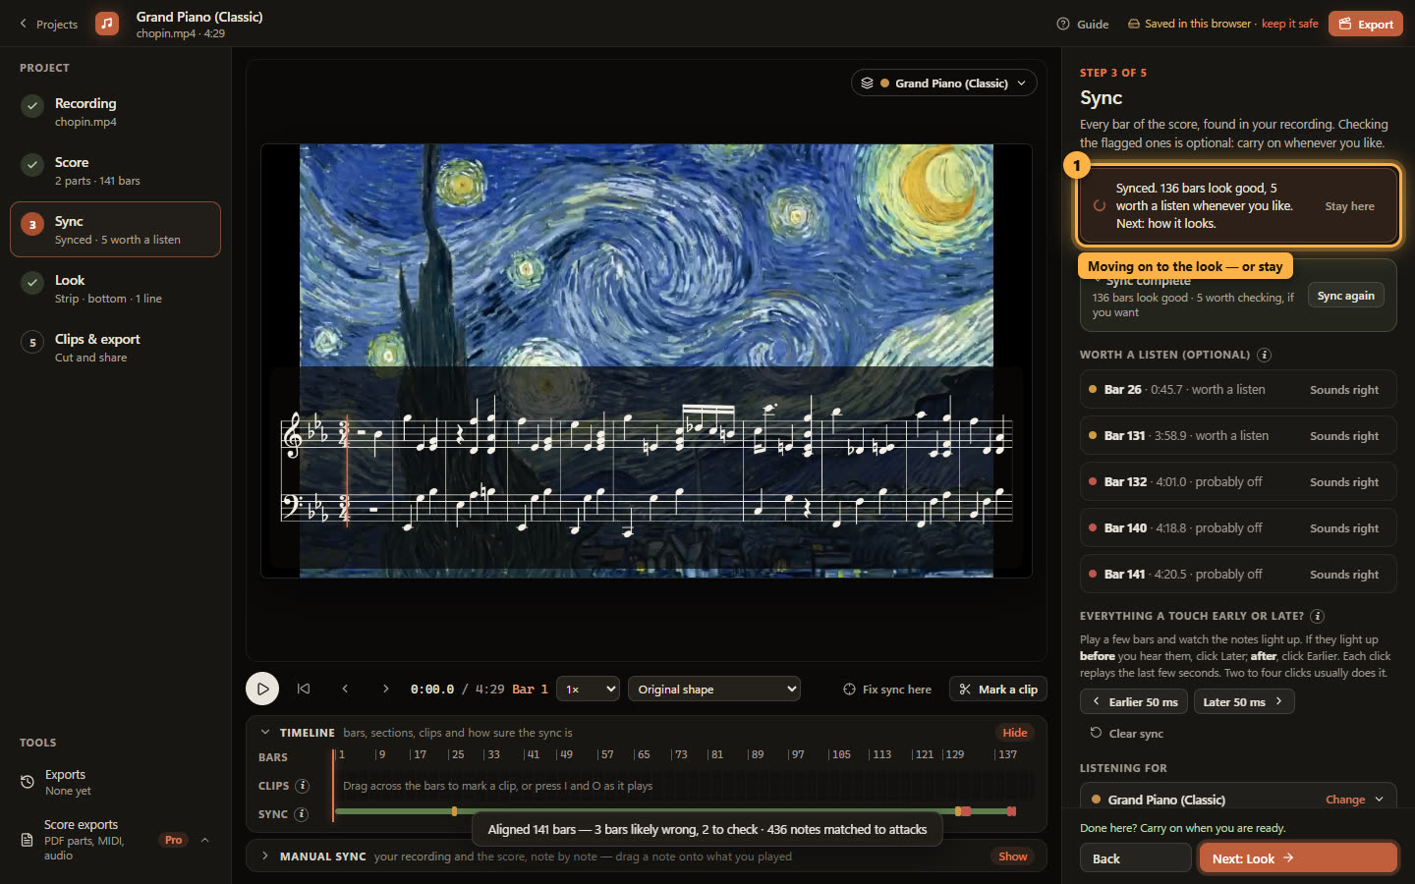Hide the timeline panel
The image size is (1415, 884).
(x=1015, y=733)
